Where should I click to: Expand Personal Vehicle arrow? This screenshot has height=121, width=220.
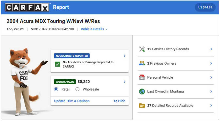tap(211, 77)
